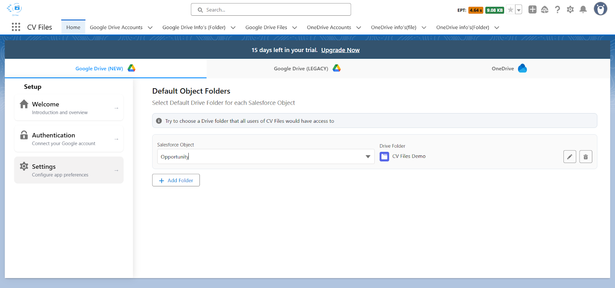Click the CV Files logo icon

[x=15, y=9]
